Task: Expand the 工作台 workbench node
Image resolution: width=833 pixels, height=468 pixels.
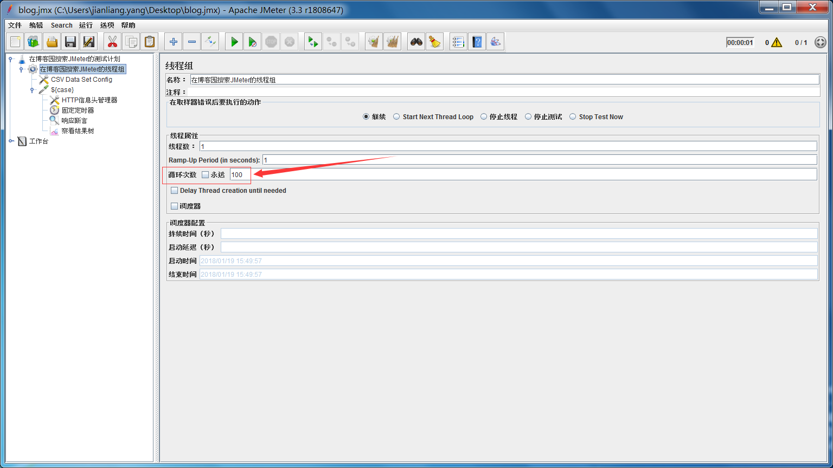Action: [11, 141]
